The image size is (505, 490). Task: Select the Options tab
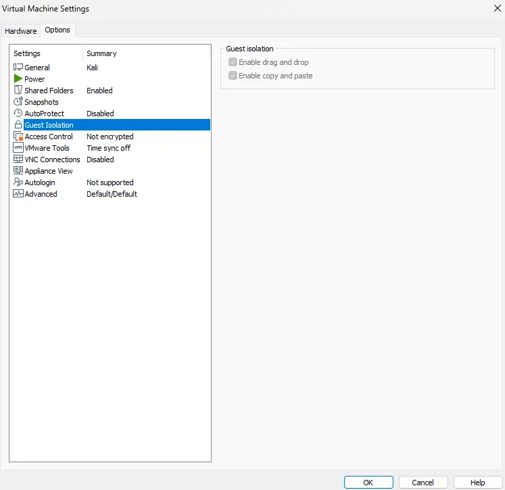pyautogui.click(x=57, y=30)
